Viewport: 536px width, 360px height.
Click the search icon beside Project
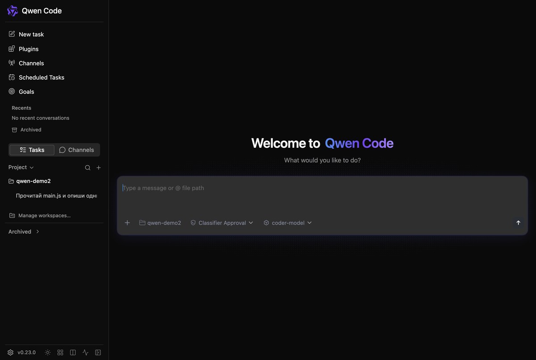coord(88,167)
